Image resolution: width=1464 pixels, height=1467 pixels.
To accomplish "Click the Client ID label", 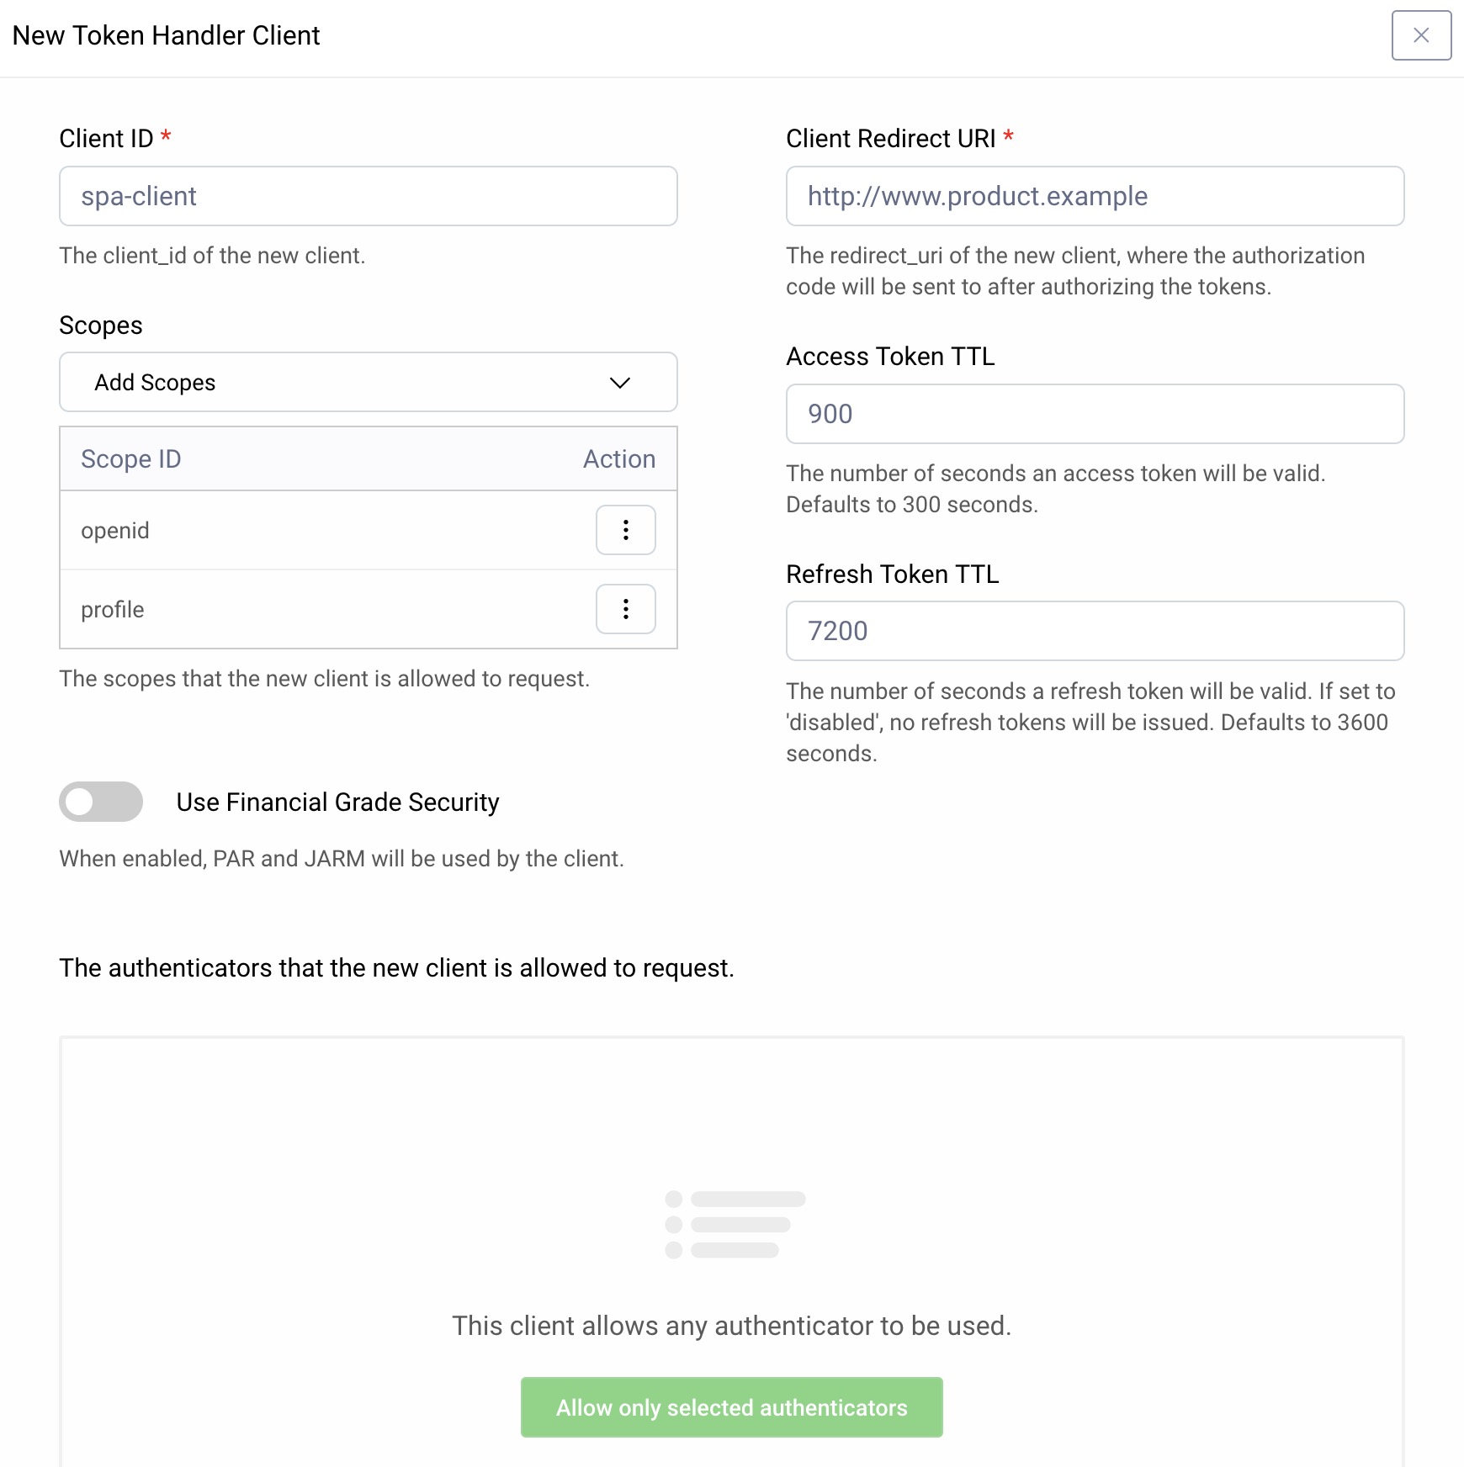I will (106, 139).
